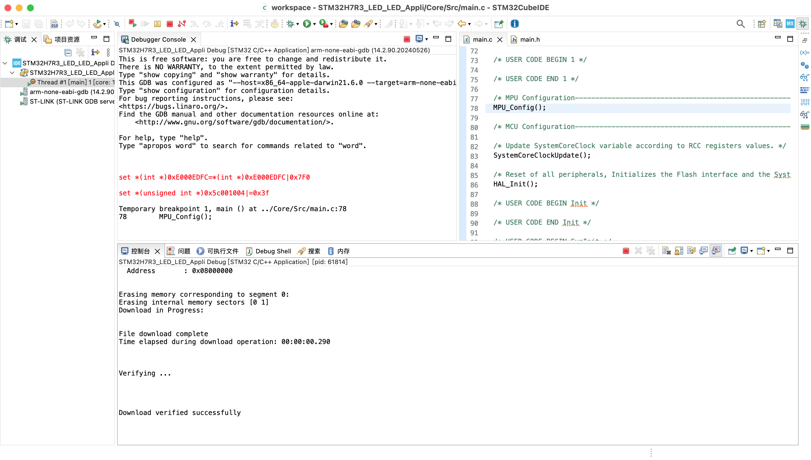811x460 pixels.
Task: Click the magnifier Search icon at top right
Action: tap(741, 24)
